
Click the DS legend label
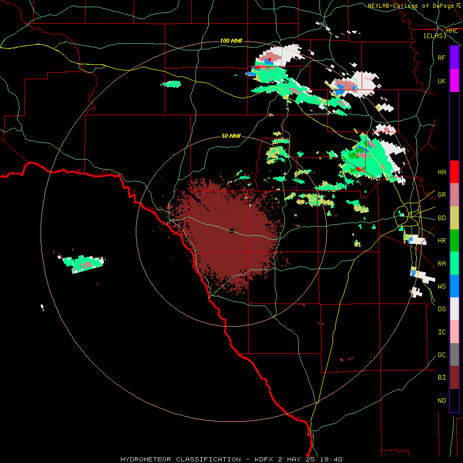pyautogui.click(x=442, y=309)
